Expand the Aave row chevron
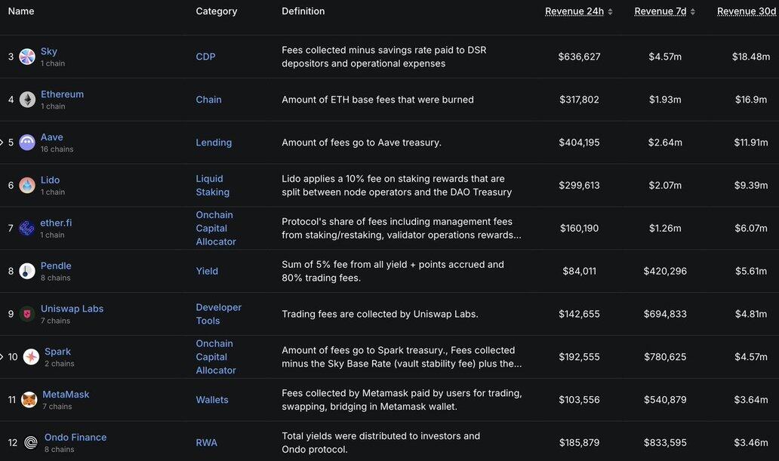 point(2,143)
